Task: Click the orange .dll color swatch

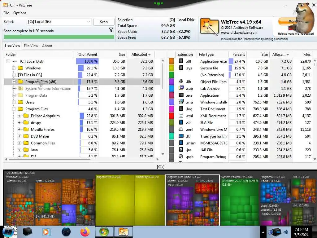Action: tap(172, 61)
